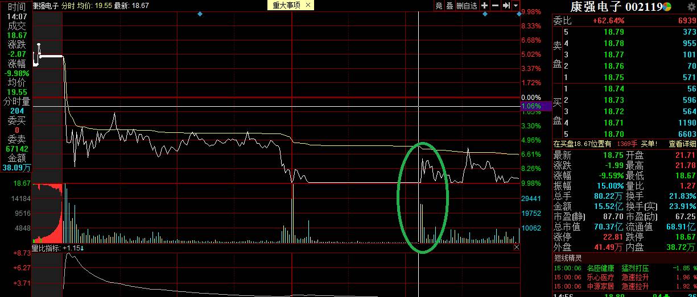Image resolution: width=697 pixels, height=297 pixels.
Task: Click the 叠 overlay-stocks toolbar button
Action: (449, 6)
